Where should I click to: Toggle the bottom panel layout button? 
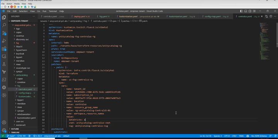coord(246,11)
